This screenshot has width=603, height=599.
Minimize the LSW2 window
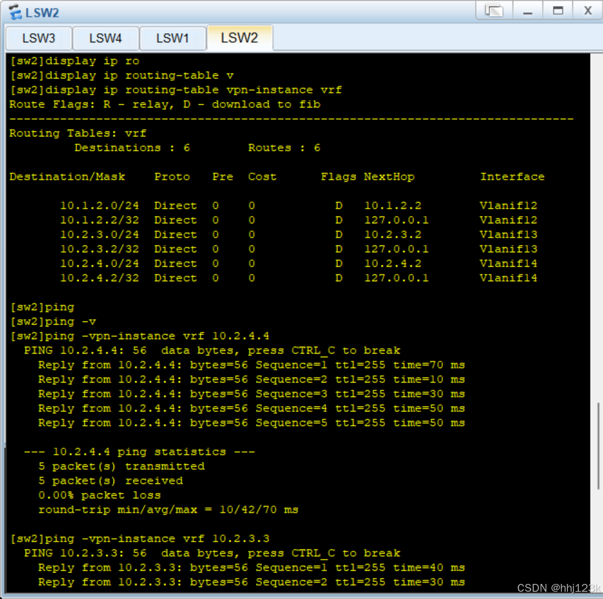pyautogui.click(x=528, y=10)
